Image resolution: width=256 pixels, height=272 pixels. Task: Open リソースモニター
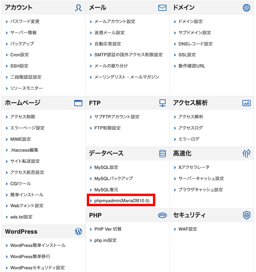pos(27,88)
